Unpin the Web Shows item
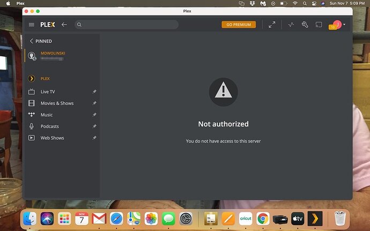Image resolution: width=370 pixels, height=231 pixels. point(94,138)
